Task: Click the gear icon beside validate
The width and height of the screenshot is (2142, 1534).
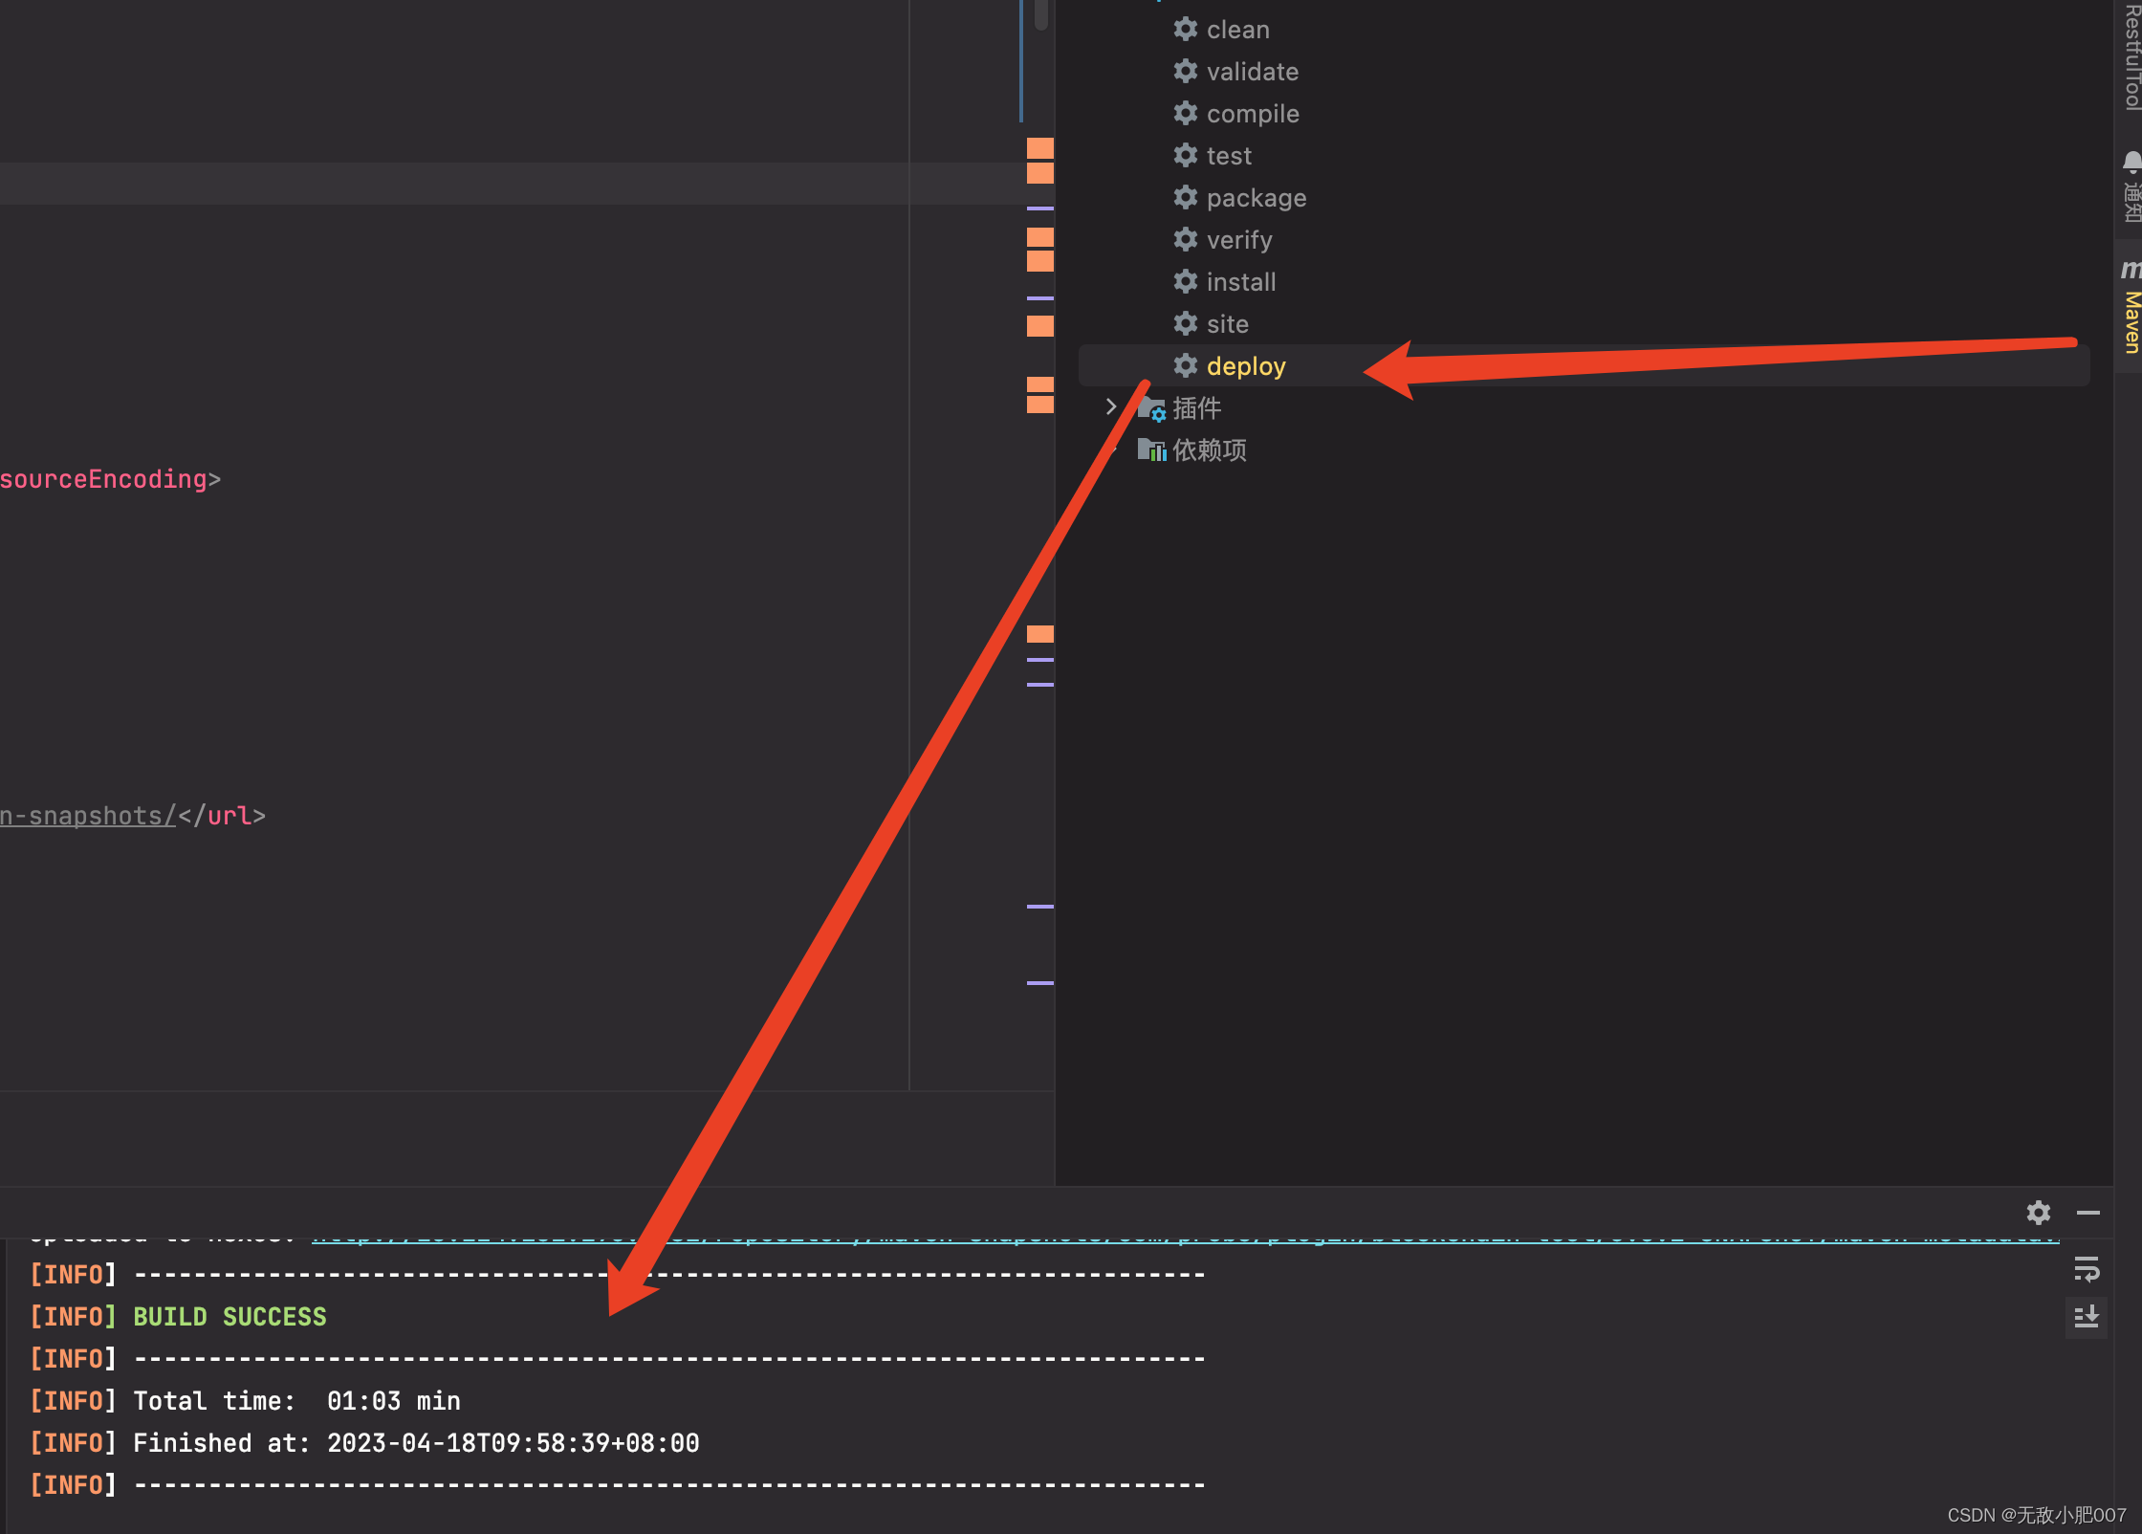Action: tap(1186, 72)
